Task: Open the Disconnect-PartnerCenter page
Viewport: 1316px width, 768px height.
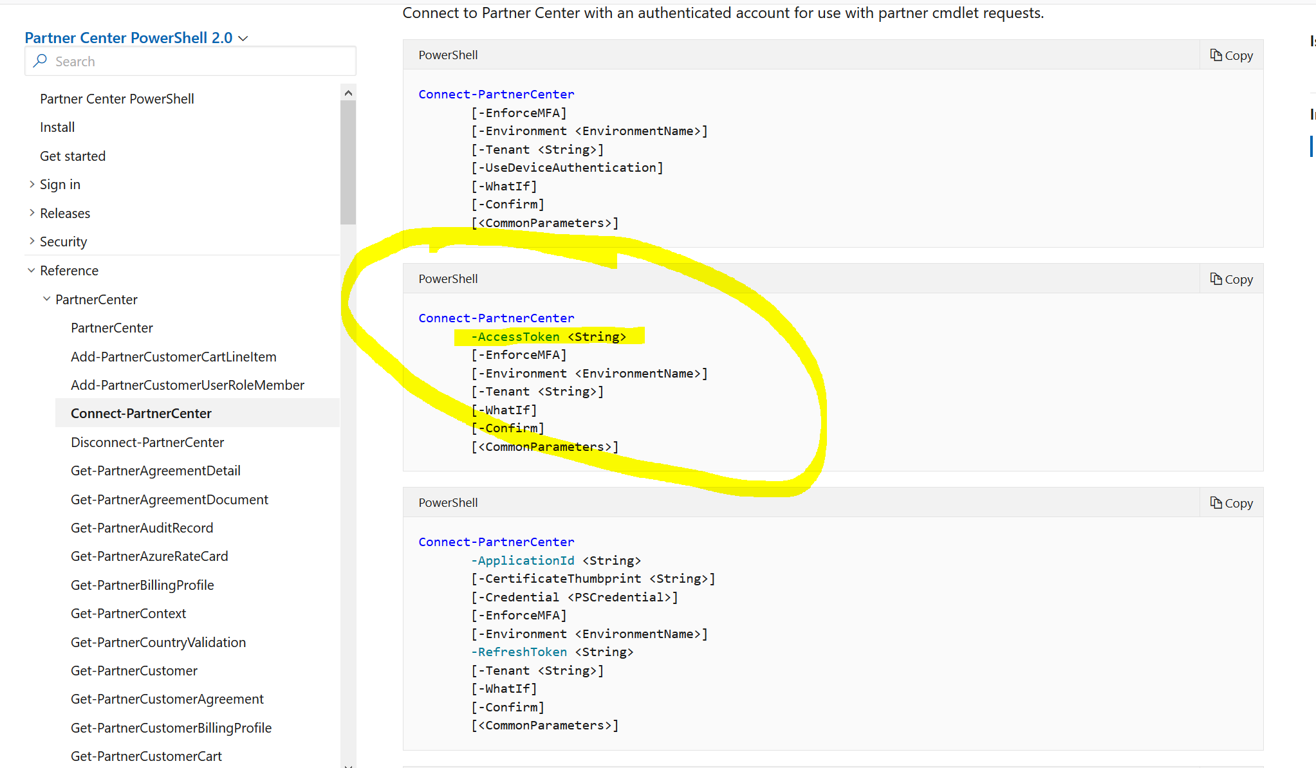Action: [x=147, y=442]
